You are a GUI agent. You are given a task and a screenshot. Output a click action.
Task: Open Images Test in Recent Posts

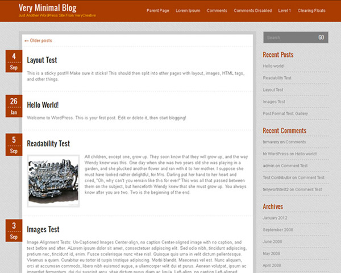[274, 102]
